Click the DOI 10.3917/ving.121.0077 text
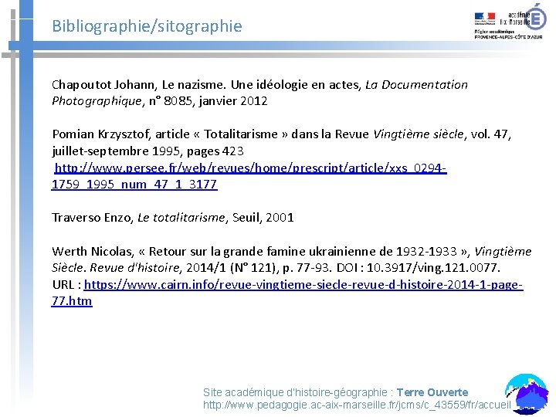This screenshot has width=556, height=417. click(418, 267)
